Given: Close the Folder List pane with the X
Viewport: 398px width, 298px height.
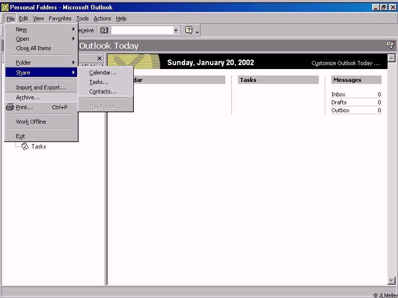Looking at the screenshot, I should click(x=99, y=58).
